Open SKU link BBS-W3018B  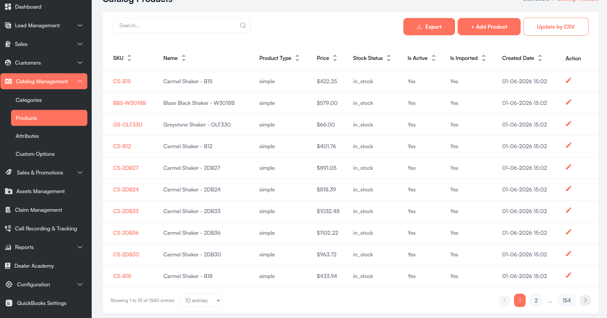(x=129, y=103)
